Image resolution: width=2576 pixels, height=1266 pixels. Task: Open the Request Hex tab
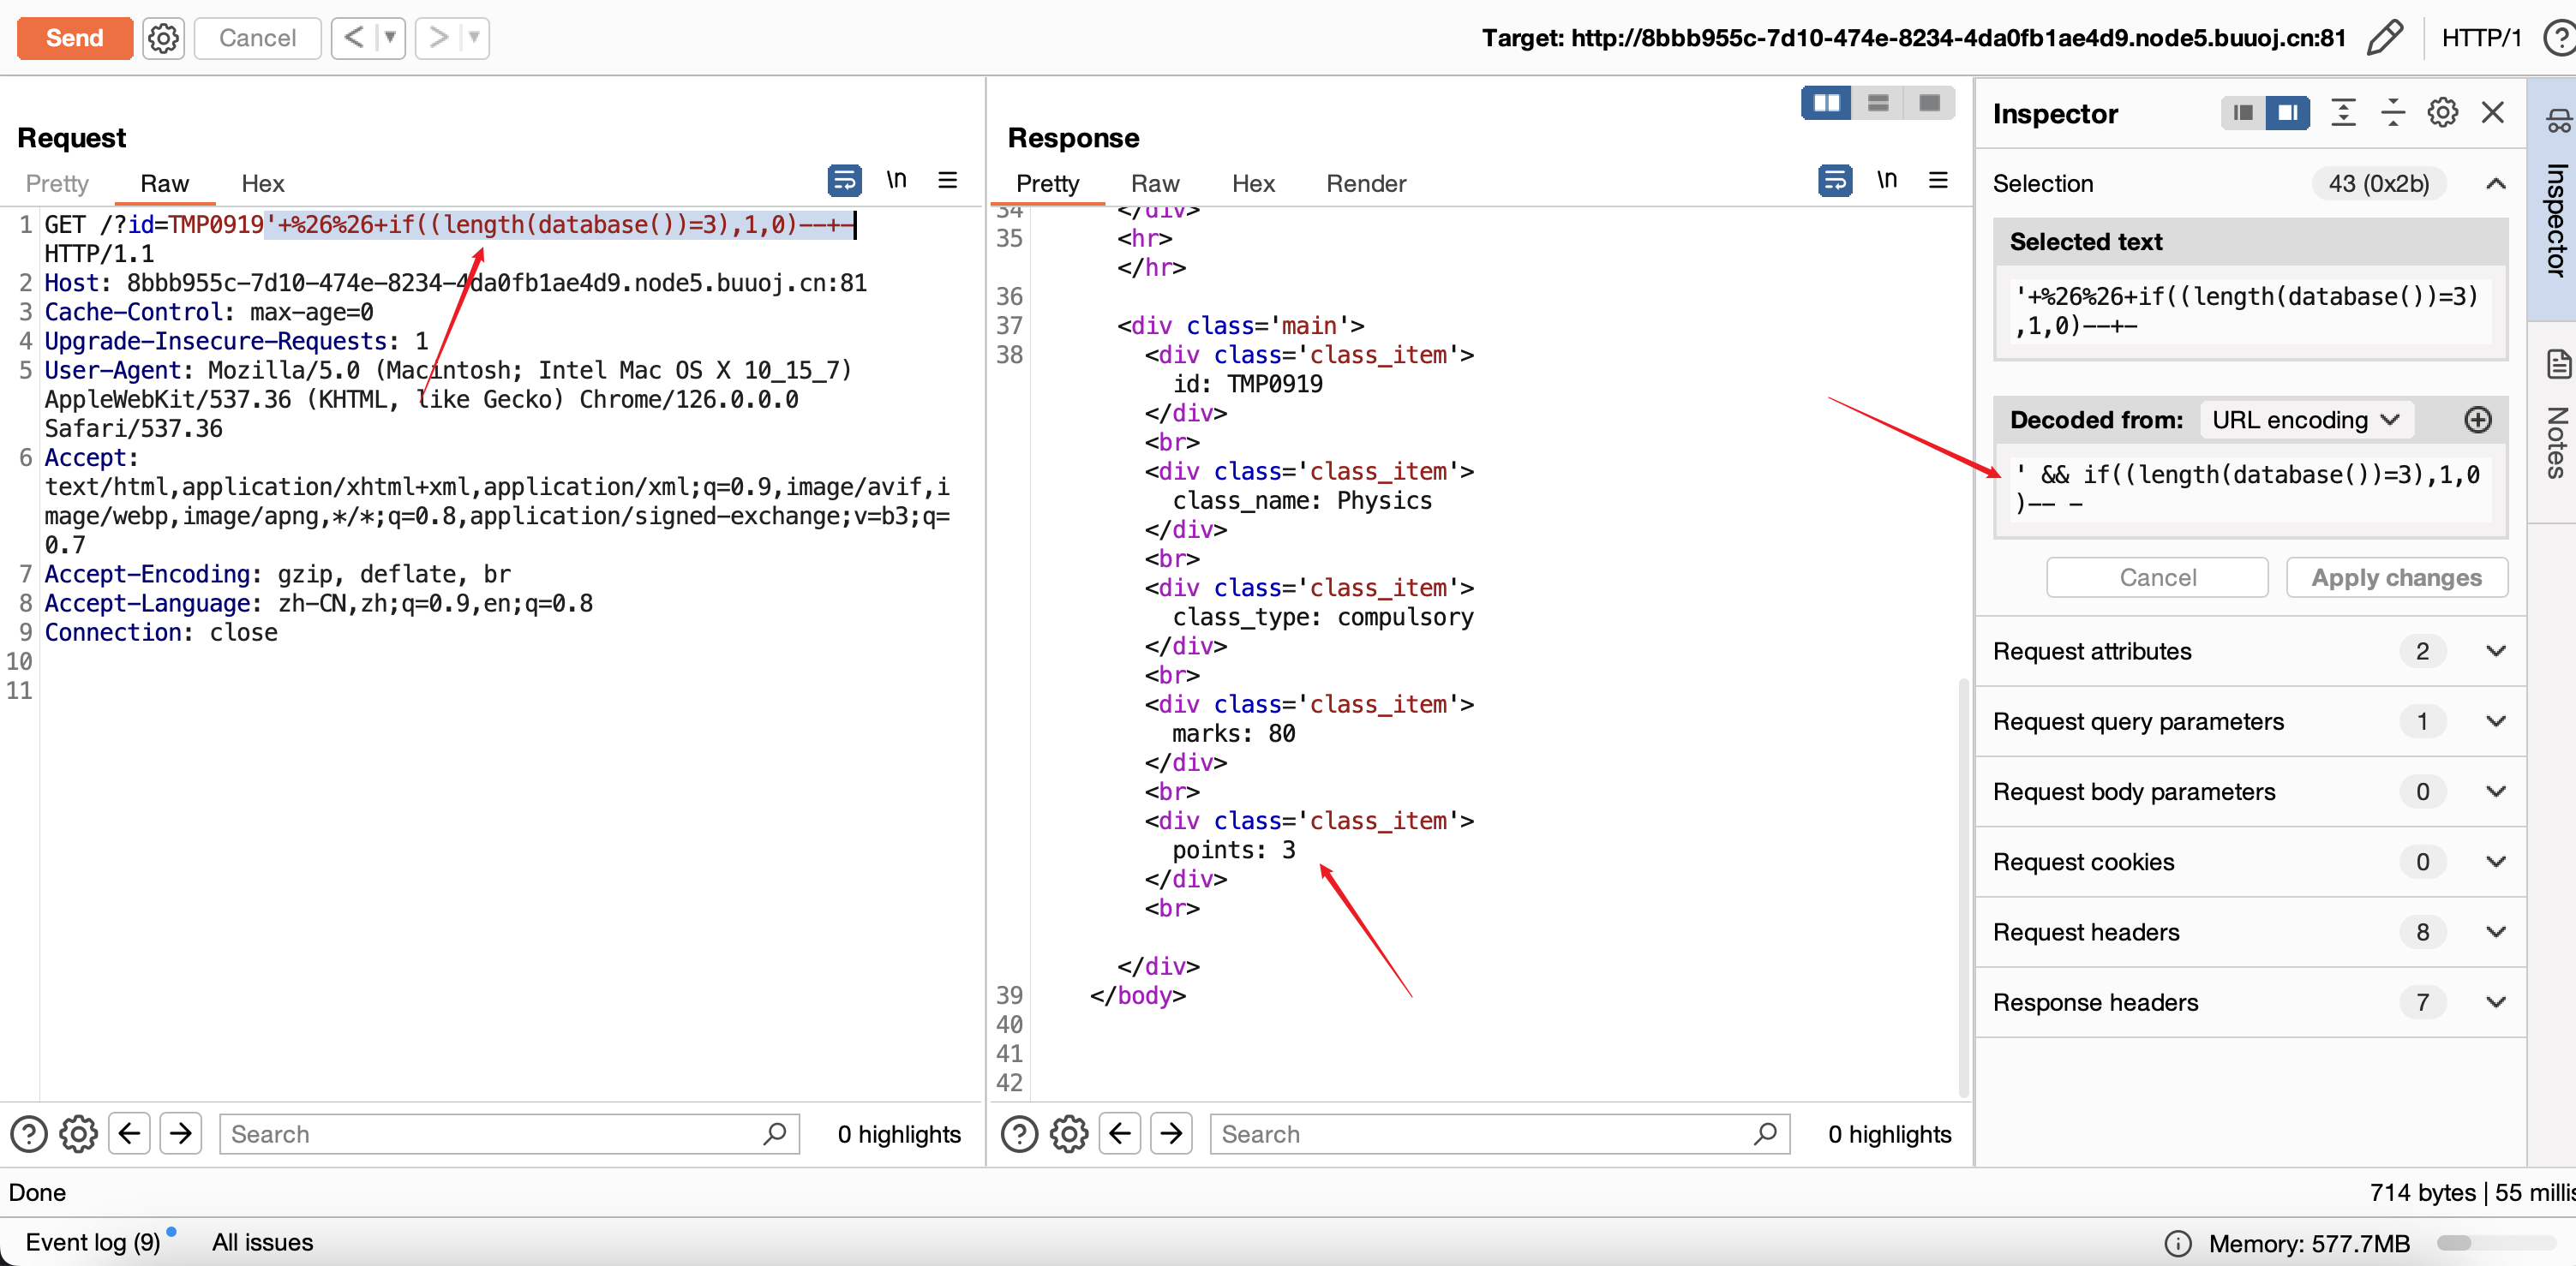263,184
